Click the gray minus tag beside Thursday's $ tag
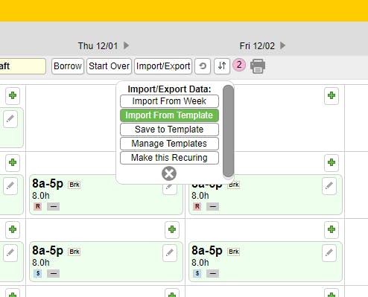 [x=53, y=273]
